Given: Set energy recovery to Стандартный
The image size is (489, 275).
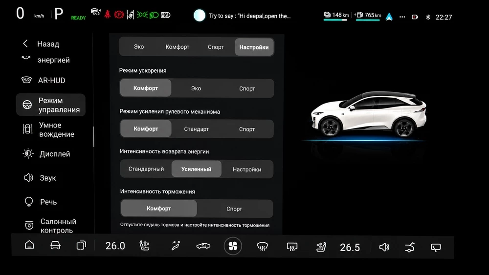Looking at the screenshot, I should [146, 169].
